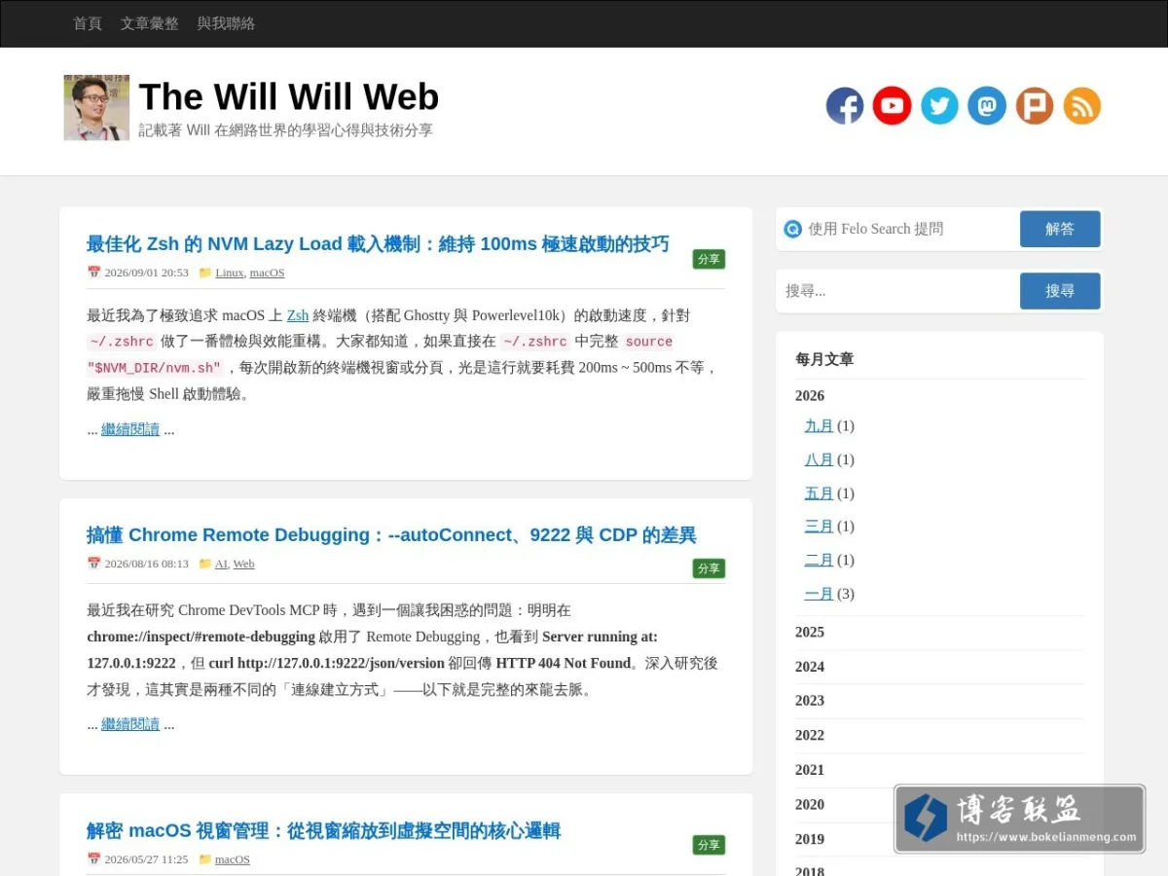Viewport: 1168px width, 876px height.
Task: Open the macOS 視窗管理 article title
Action: [x=323, y=831]
